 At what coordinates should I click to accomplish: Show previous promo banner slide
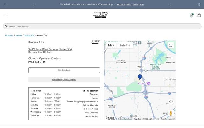pyautogui.click(x=33, y=4)
